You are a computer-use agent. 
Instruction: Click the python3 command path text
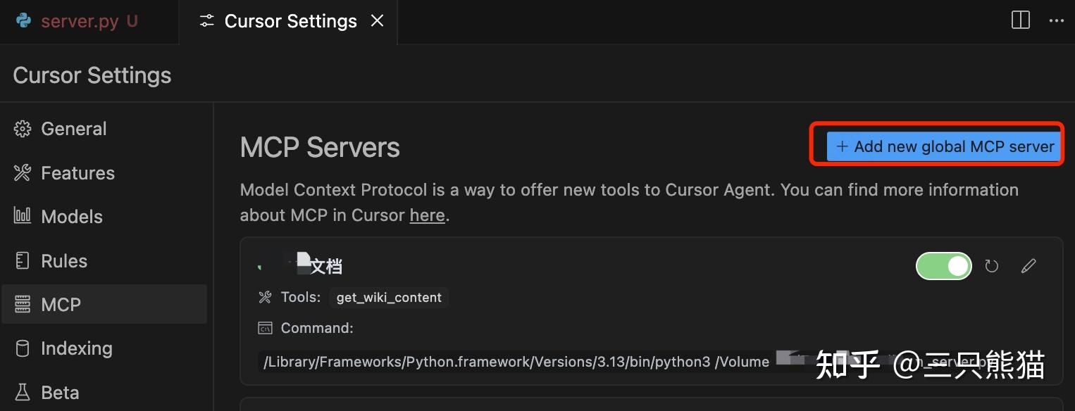tap(516, 362)
